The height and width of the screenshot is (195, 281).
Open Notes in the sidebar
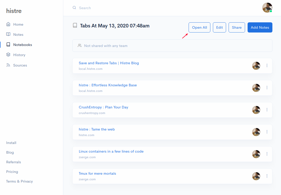pos(18,35)
